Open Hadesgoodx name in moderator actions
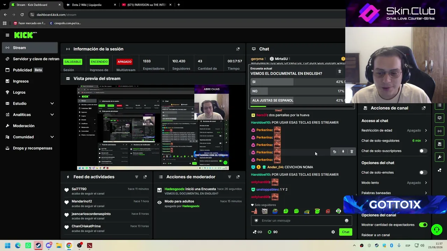Screen dimensions: 447x251 174,189
